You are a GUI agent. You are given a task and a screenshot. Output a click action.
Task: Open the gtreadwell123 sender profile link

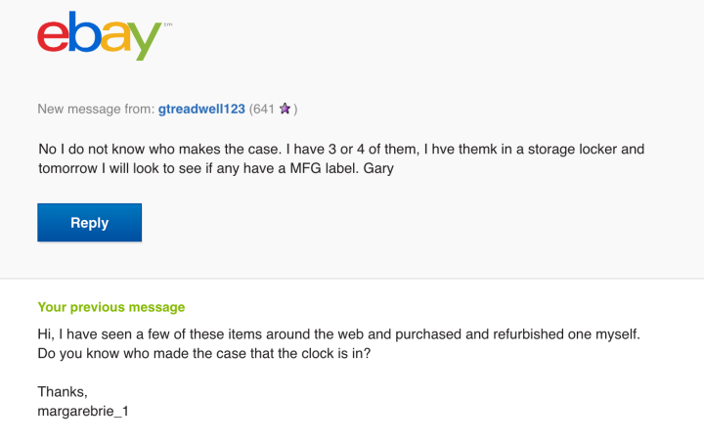(x=203, y=109)
